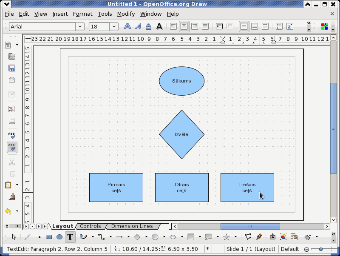Toggle Glue Points mode
The height and width of the screenshot is (256, 340).
click(x=259, y=237)
